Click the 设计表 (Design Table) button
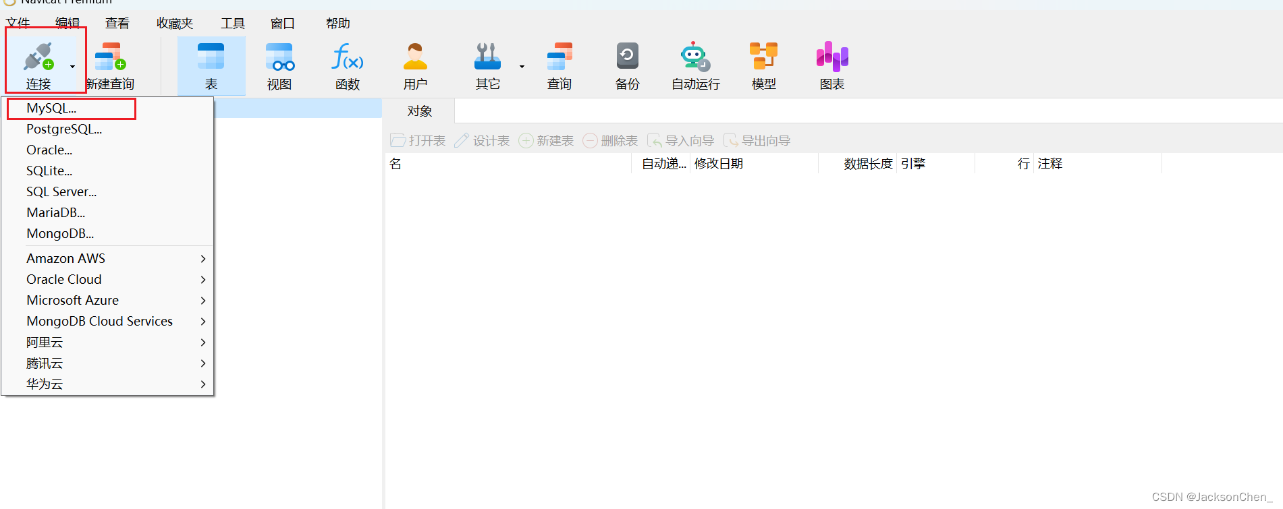Image resolution: width=1283 pixels, height=509 pixels. [x=482, y=140]
